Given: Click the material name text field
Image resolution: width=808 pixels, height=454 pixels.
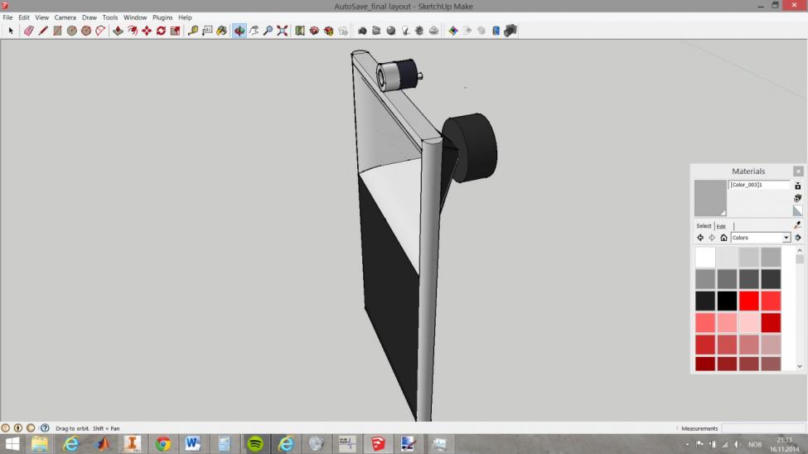Looking at the screenshot, I should coord(758,185).
